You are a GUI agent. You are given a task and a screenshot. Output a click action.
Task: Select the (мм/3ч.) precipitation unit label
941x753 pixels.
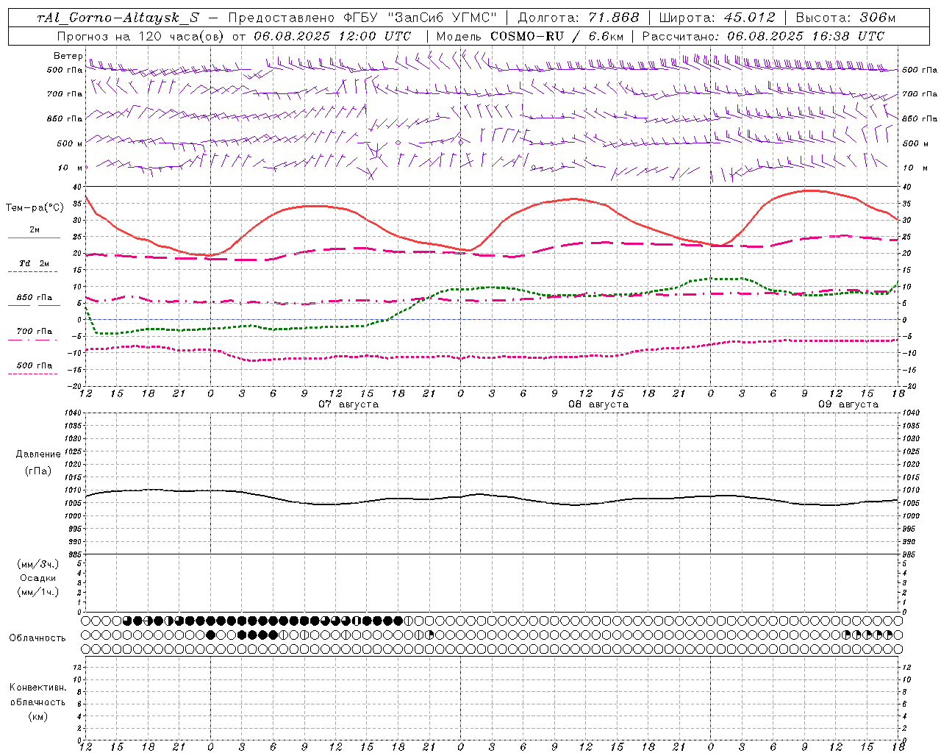pyautogui.click(x=38, y=565)
